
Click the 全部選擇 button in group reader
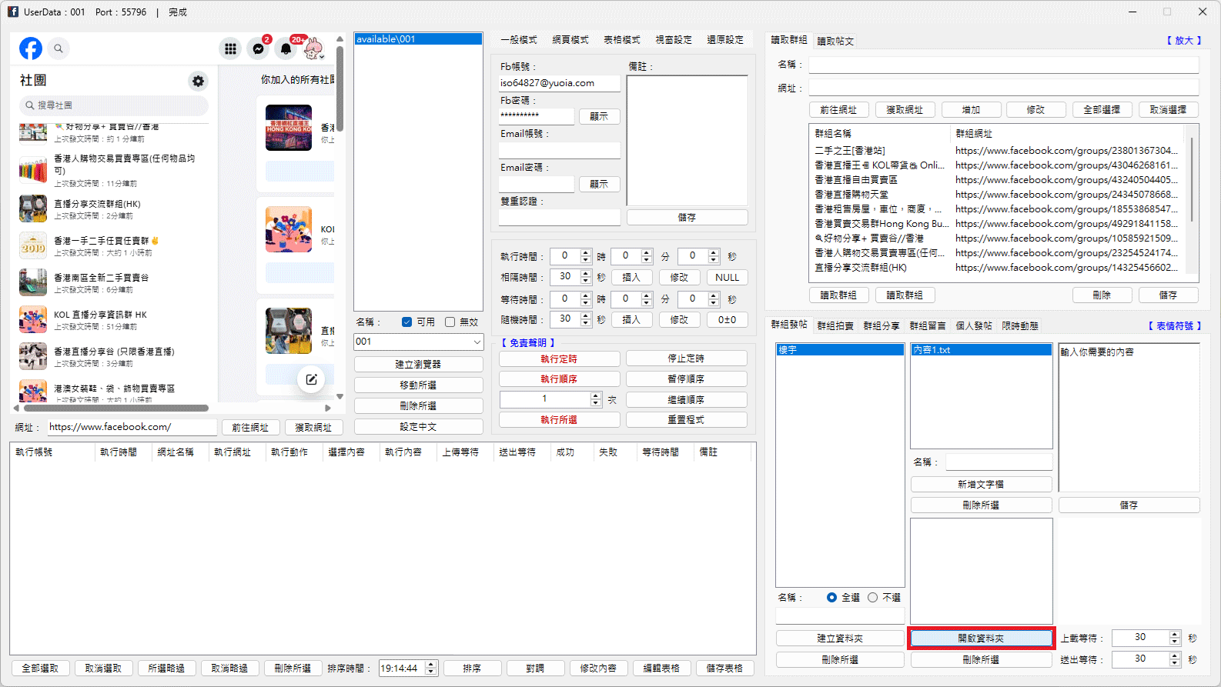(1102, 110)
